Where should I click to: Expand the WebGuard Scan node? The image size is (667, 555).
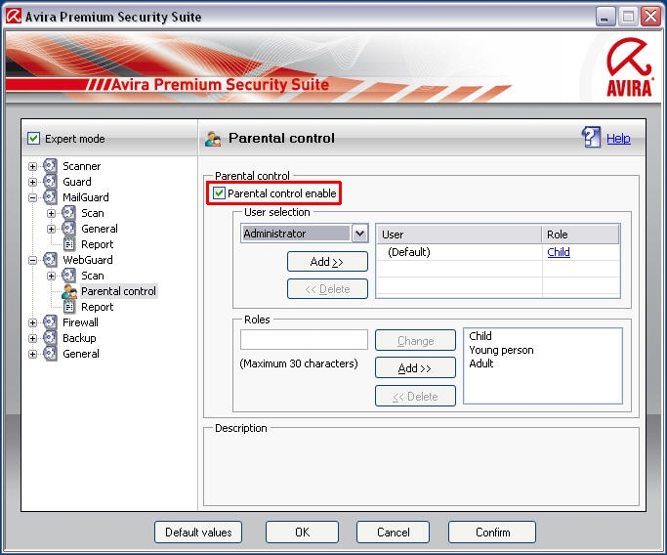click(x=52, y=276)
